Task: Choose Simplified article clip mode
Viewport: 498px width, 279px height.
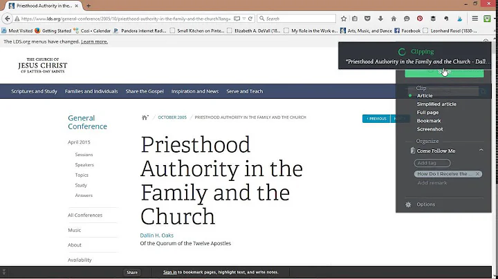Action: pos(436,104)
